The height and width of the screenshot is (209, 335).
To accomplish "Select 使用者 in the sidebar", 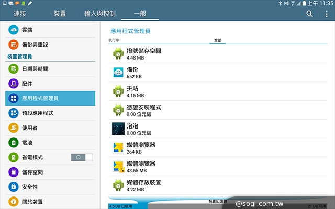I will coord(50,127).
